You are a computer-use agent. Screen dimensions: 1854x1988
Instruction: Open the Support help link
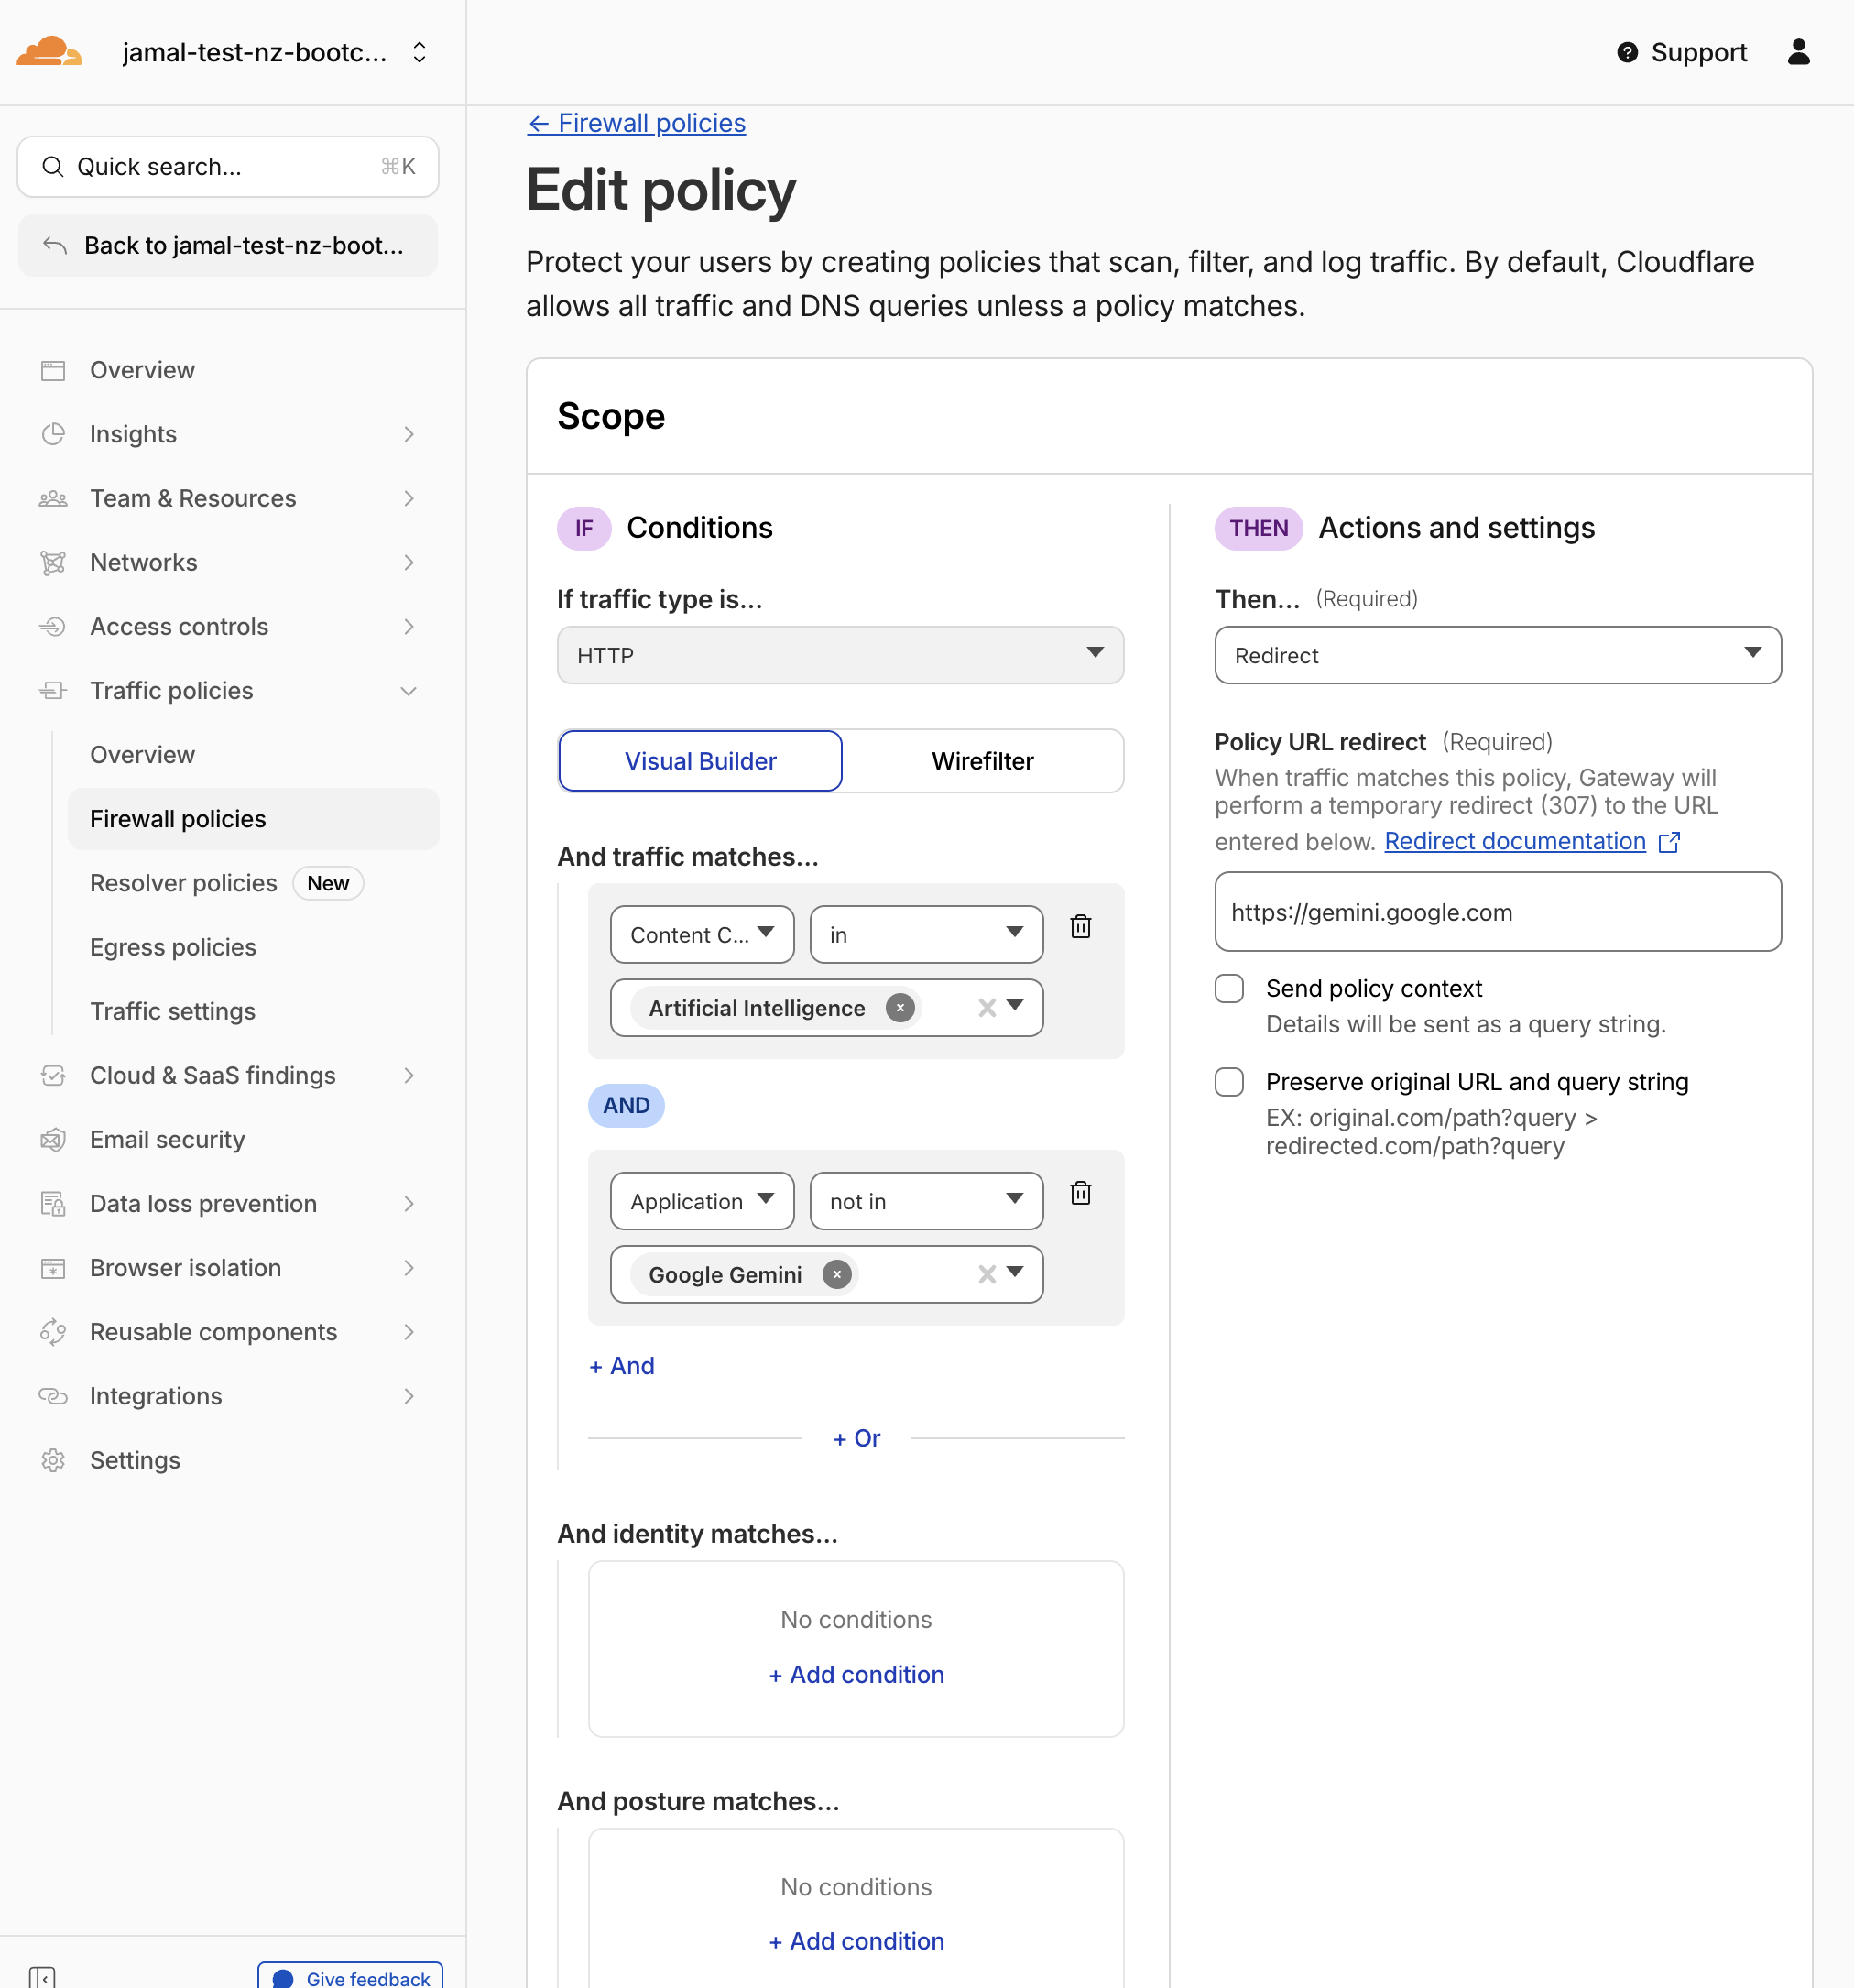click(1681, 52)
